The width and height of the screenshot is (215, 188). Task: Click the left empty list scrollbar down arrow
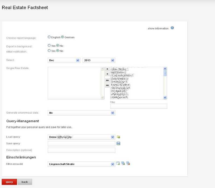click(x=102, y=97)
